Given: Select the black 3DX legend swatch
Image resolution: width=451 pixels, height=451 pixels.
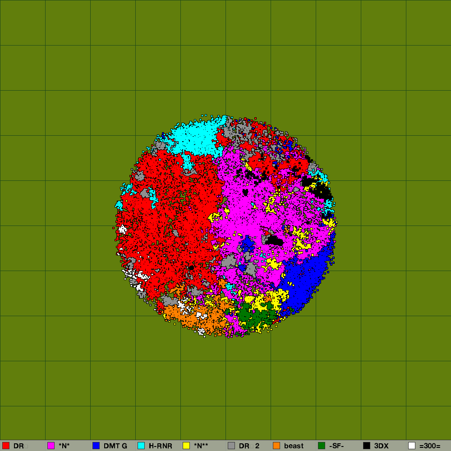Looking at the screenshot, I should click(367, 446).
